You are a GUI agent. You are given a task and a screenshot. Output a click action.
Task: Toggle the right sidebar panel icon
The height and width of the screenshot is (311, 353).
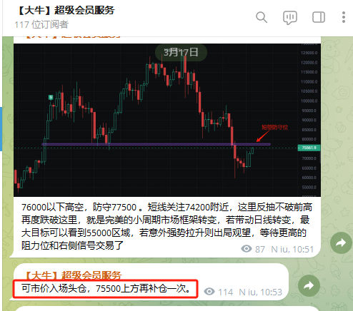pos(319,17)
